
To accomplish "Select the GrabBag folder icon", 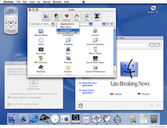I will point(68,40).
